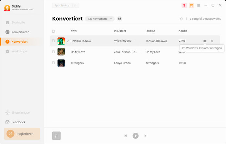226x144 pixels.
Task: Switch source via Spotify-App button
Action: pos(66,5)
